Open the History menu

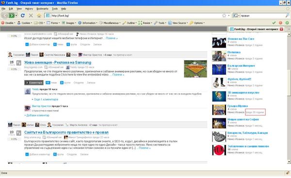point(29,9)
